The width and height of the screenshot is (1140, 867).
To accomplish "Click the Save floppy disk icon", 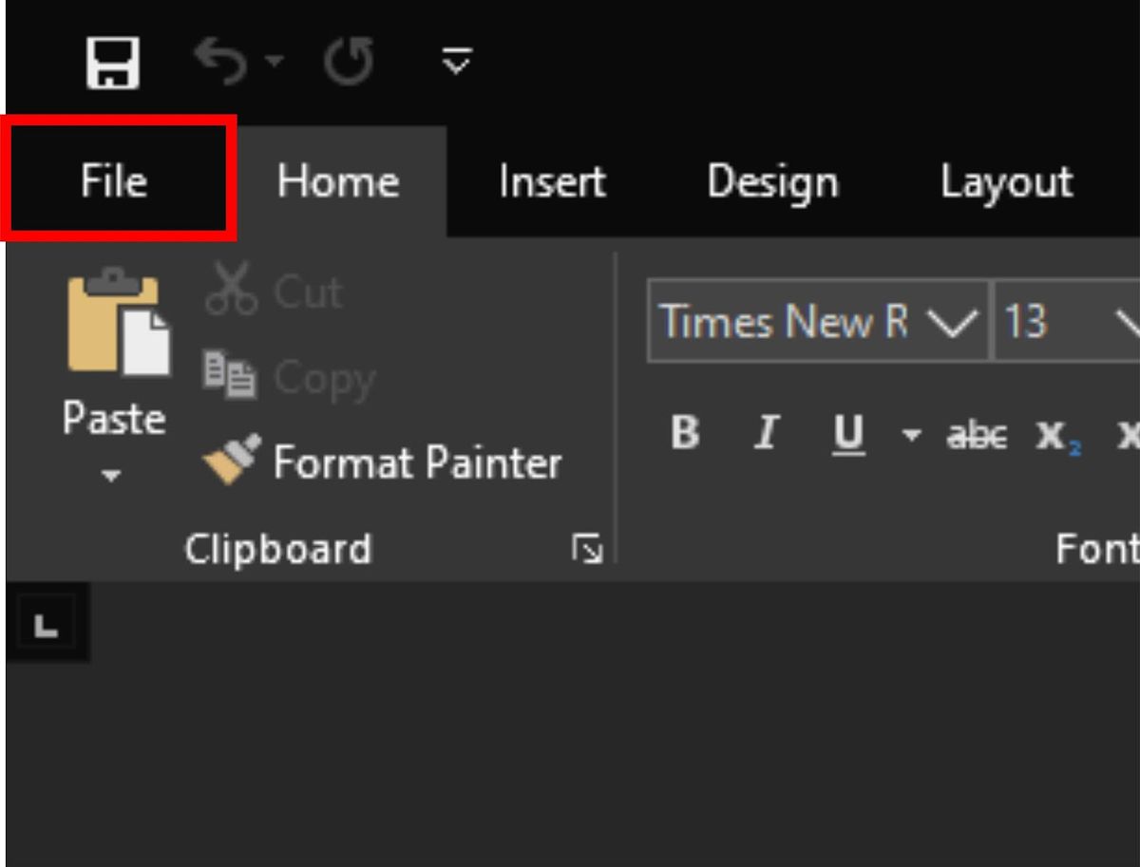I will tap(113, 63).
